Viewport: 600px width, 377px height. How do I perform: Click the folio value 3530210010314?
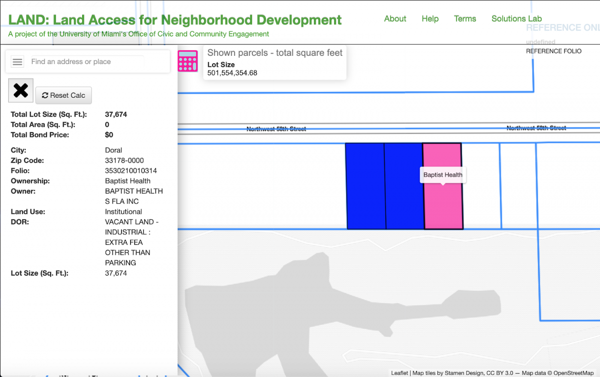tap(131, 171)
